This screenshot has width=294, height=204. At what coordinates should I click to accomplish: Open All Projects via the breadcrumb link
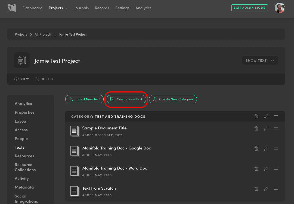43,34
